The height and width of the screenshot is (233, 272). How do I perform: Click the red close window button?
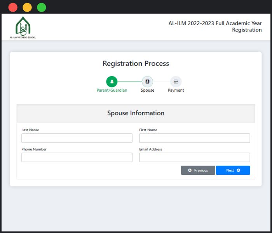click(13, 7)
